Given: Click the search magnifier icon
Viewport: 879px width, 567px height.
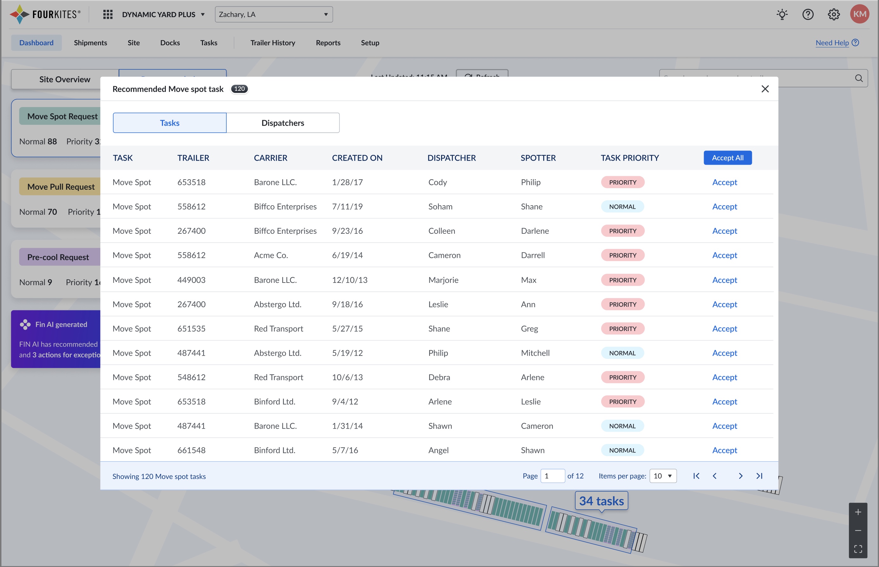Looking at the screenshot, I should (x=859, y=78).
